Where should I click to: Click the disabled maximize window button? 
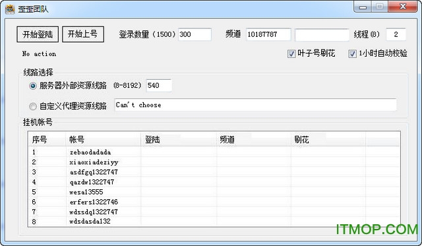380,7
